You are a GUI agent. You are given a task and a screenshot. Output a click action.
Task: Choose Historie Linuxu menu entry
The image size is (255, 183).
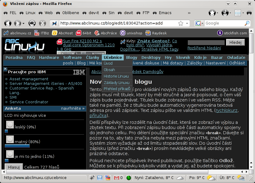(x=117, y=76)
